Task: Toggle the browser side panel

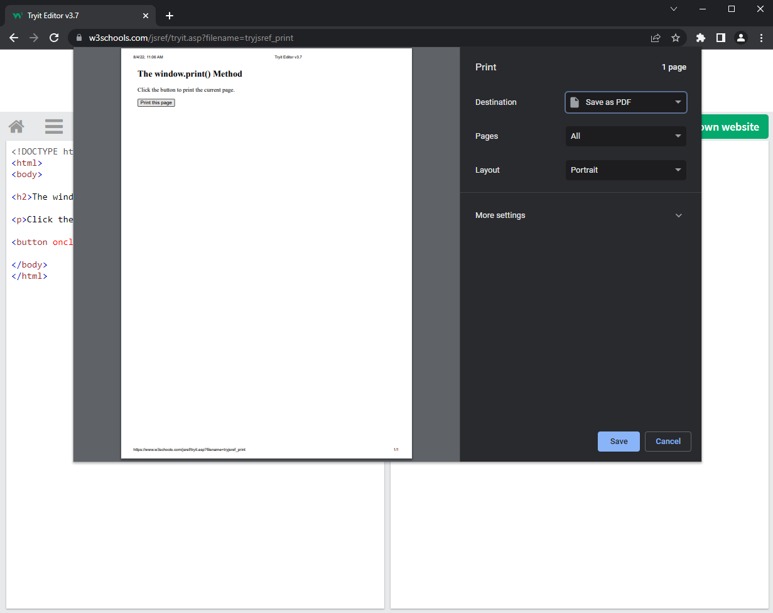Action: (x=721, y=38)
